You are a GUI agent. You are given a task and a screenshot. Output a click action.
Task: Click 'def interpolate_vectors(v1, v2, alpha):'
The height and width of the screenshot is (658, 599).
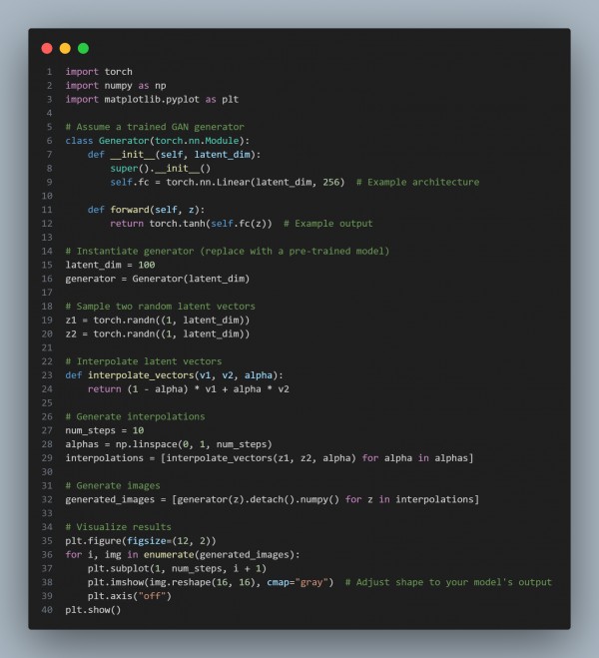(x=174, y=375)
